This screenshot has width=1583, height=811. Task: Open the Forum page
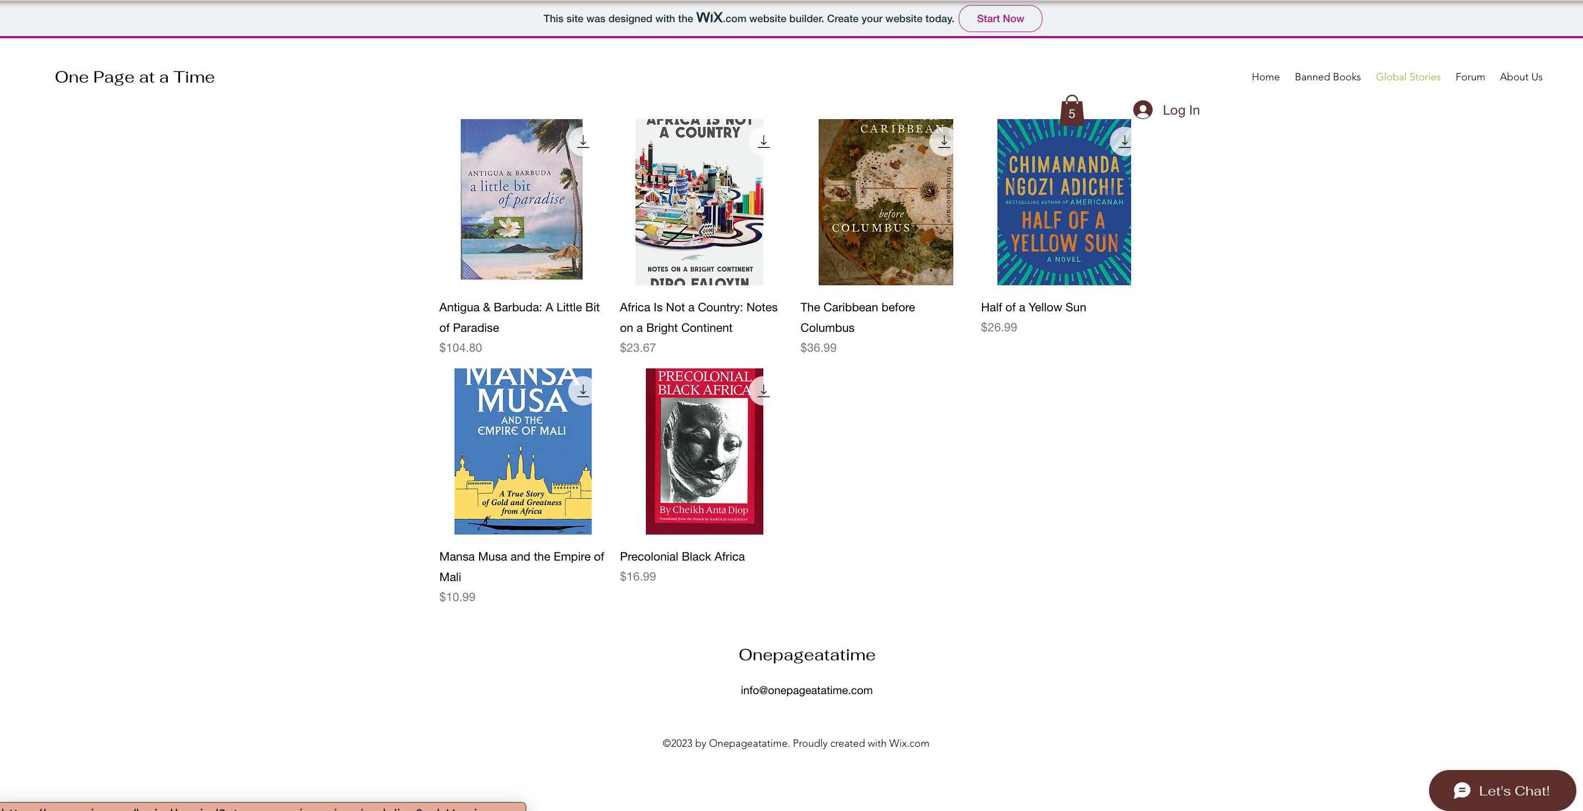[x=1470, y=77]
